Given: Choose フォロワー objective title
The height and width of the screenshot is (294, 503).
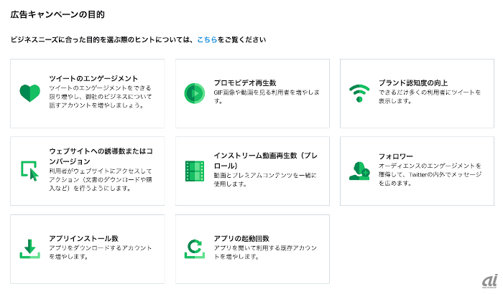Looking at the screenshot, I should coord(397,156).
